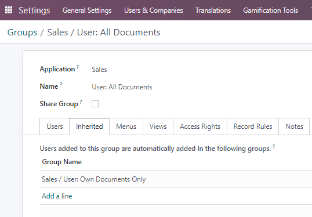The width and height of the screenshot is (312, 217).
Task: Click the Share Group help question mark
Action: click(x=81, y=102)
